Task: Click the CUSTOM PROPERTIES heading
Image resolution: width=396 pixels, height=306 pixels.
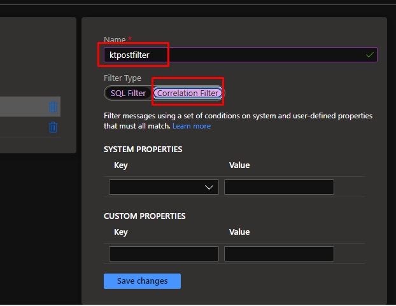Action: 145,216
